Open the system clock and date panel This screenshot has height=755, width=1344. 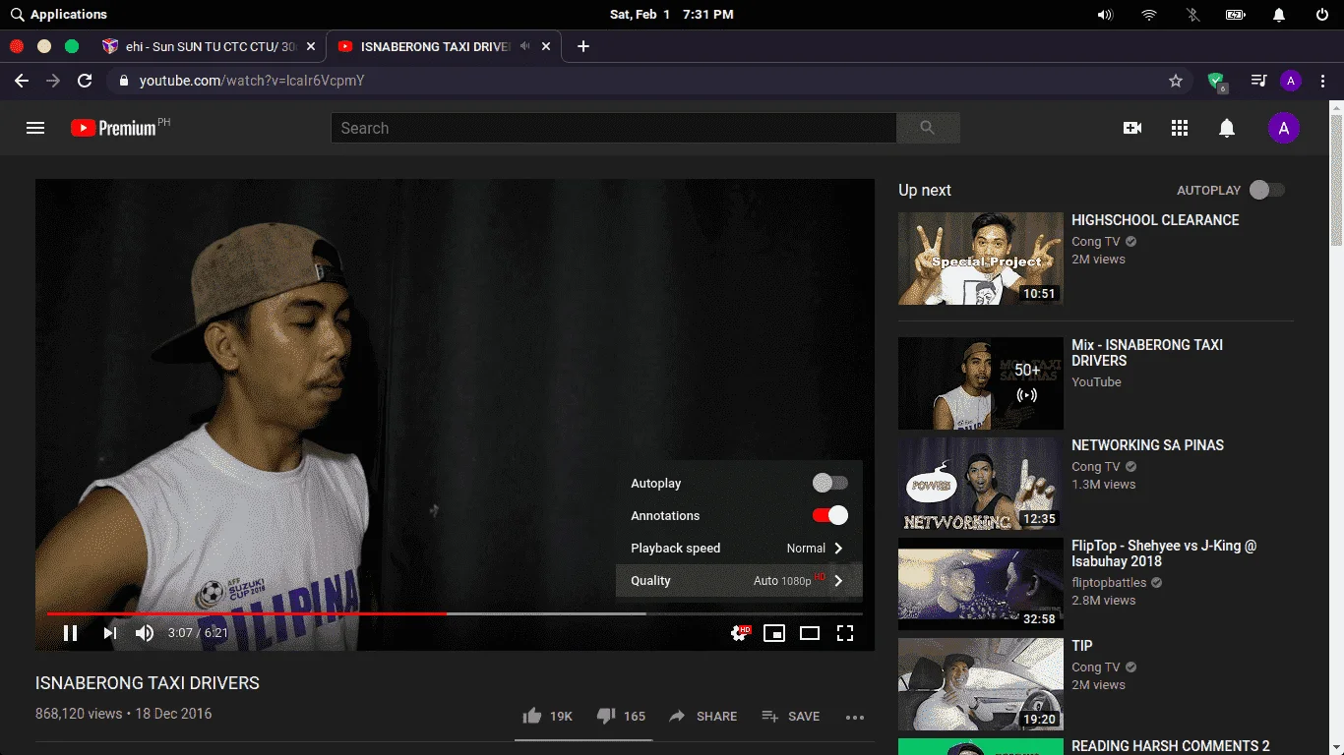click(x=672, y=15)
